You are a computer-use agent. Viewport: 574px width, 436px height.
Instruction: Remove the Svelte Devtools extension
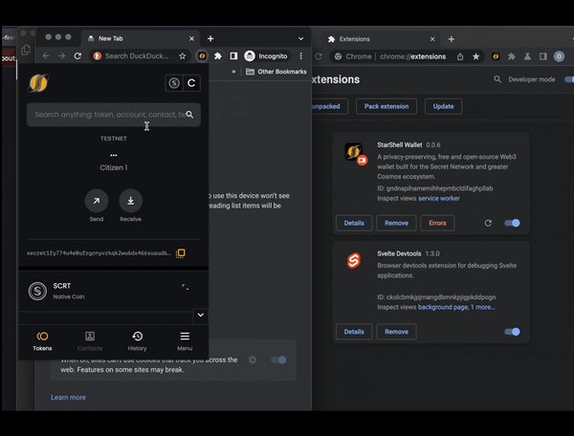(x=396, y=332)
